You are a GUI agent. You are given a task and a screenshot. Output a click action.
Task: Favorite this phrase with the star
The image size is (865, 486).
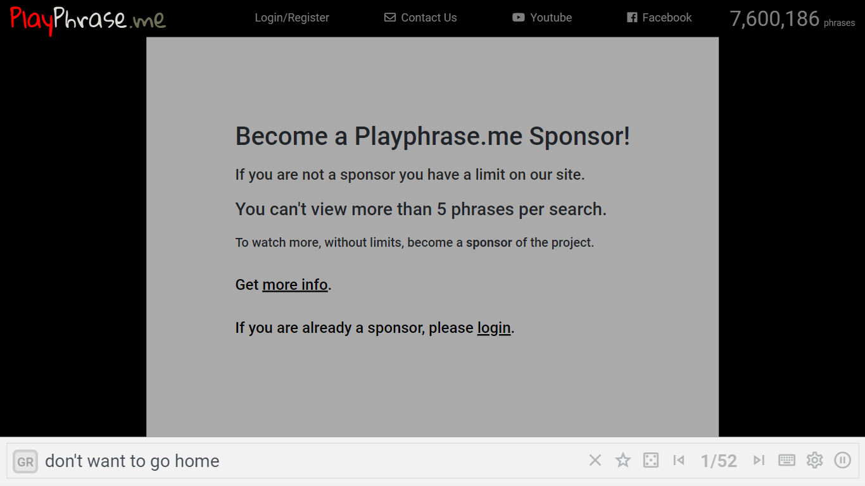pyautogui.click(x=622, y=461)
